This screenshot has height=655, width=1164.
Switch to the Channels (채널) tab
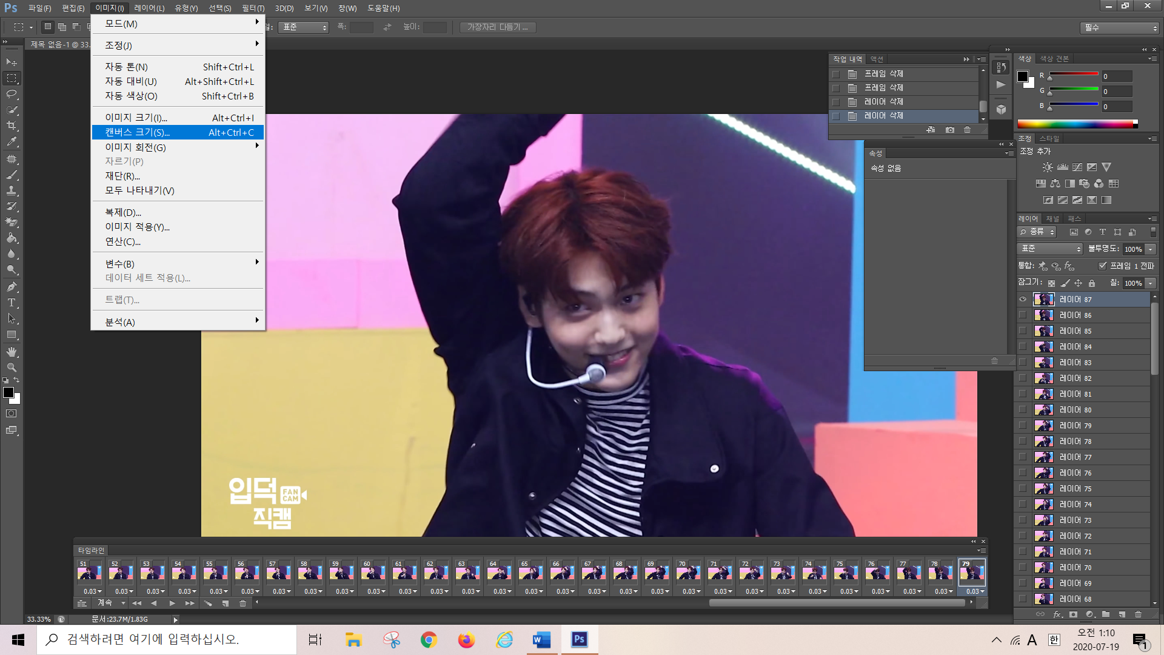pyautogui.click(x=1053, y=218)
